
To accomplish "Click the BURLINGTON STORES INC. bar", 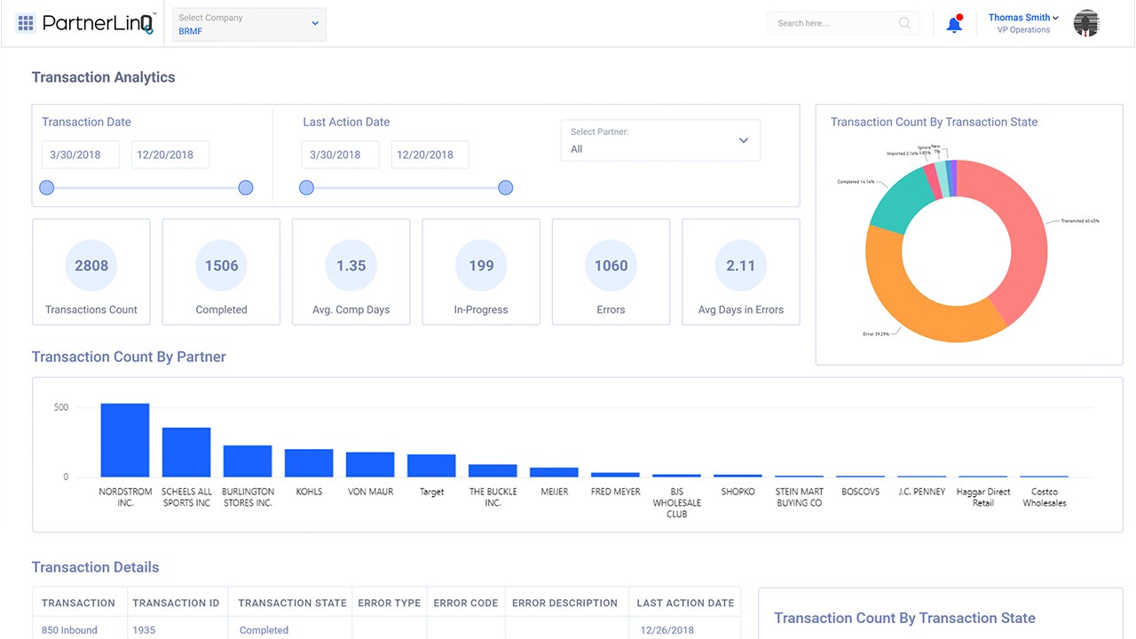I will click(x=248, y=461).
